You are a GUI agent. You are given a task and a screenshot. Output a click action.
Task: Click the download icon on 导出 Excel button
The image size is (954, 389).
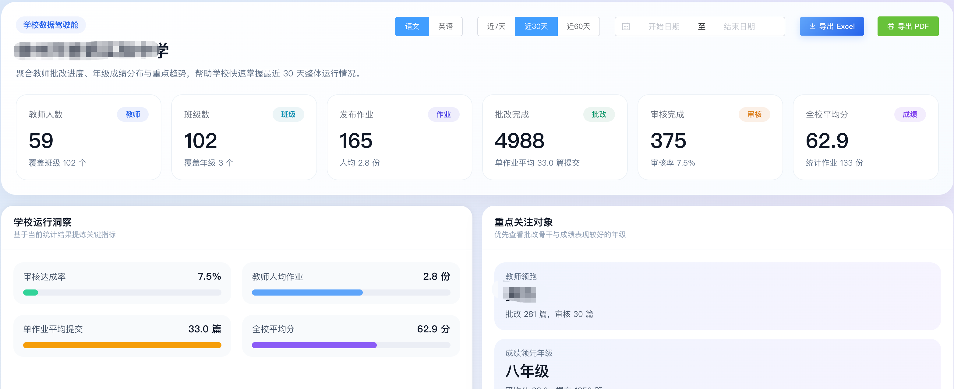812,27
